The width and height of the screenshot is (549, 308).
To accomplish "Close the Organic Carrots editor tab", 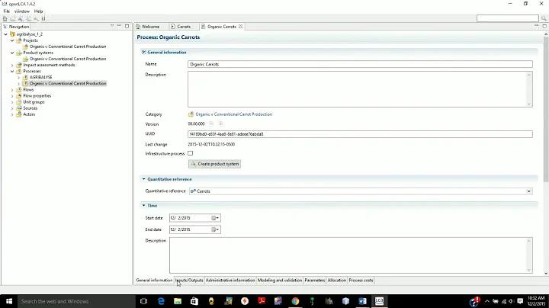I will [240, 26].
